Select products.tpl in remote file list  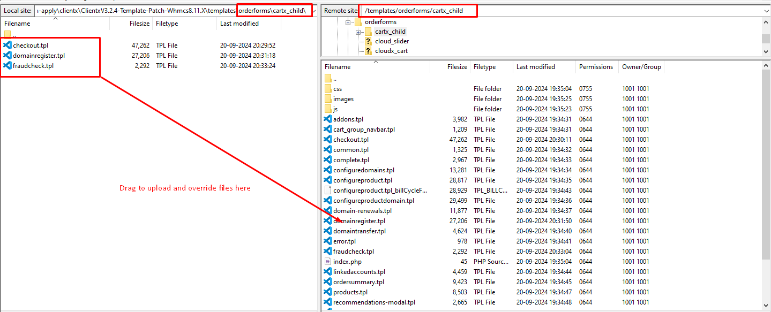(350, 292)
